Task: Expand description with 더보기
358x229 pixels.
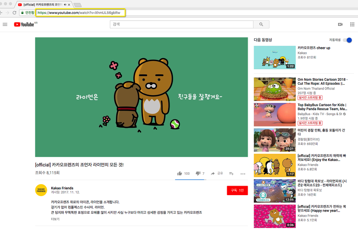Action: (55, 219)
